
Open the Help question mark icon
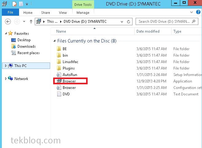pyautogui.click(x=198, y=12)
